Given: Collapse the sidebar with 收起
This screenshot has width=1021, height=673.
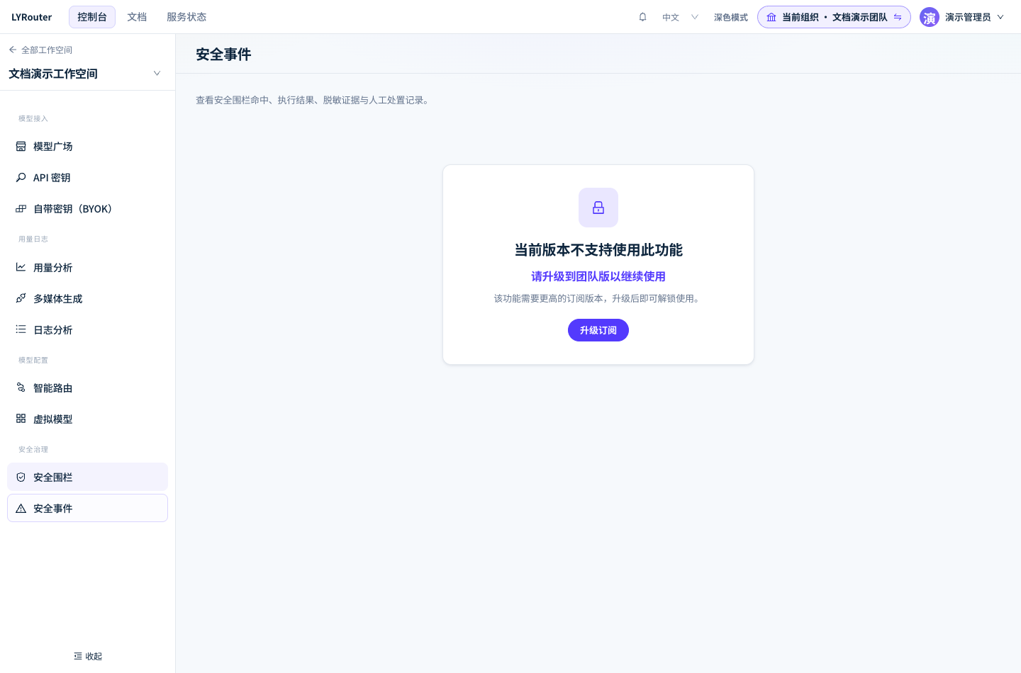Looking at the screenshot, I should (88, 657).
